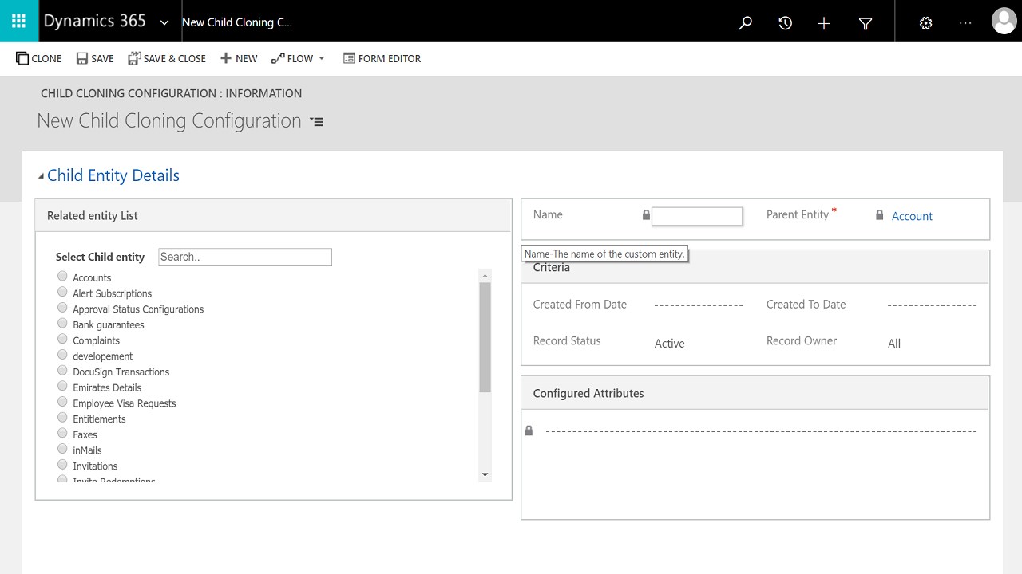Click entity list scrollbar down arrow
This screenshot has height=574, width=1022.
[485, 475]
